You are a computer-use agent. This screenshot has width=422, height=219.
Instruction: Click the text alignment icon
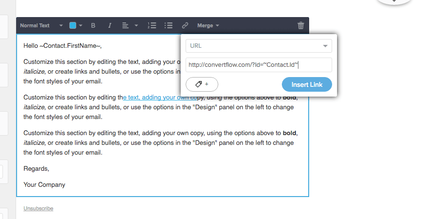pyautogui.click(x=125, y=25)
